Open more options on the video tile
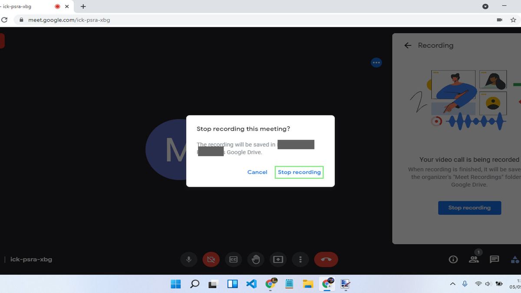The height and width of the screenshot is (293, 521). click(376, 63)
